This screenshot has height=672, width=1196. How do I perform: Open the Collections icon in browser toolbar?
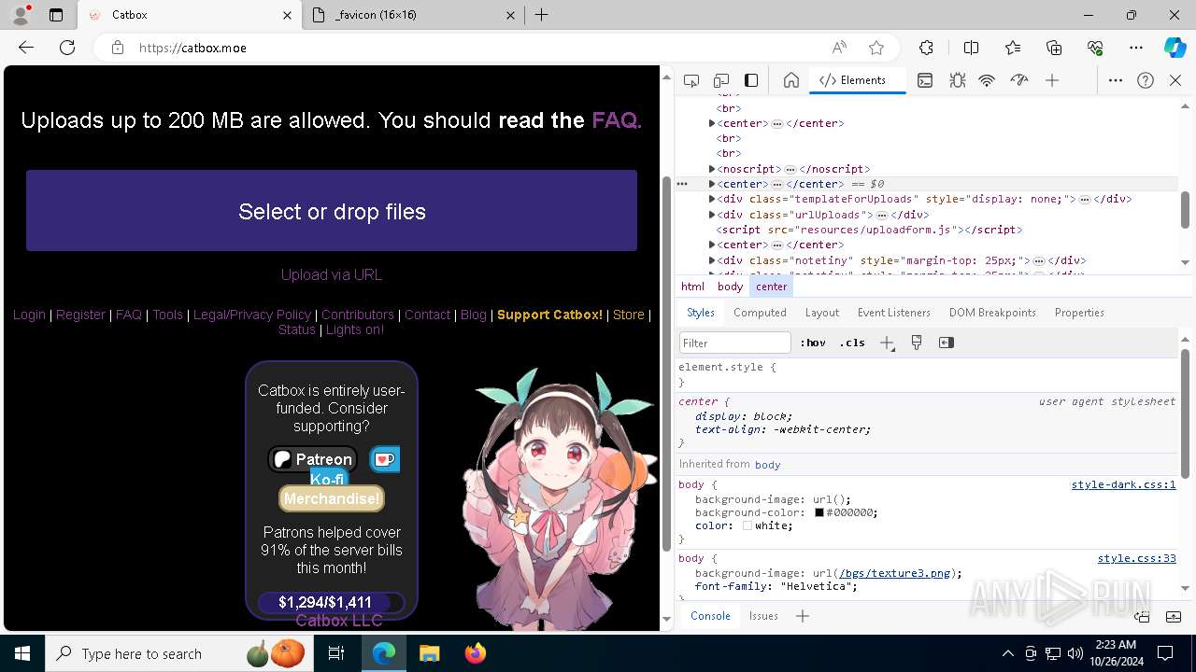1054,48
